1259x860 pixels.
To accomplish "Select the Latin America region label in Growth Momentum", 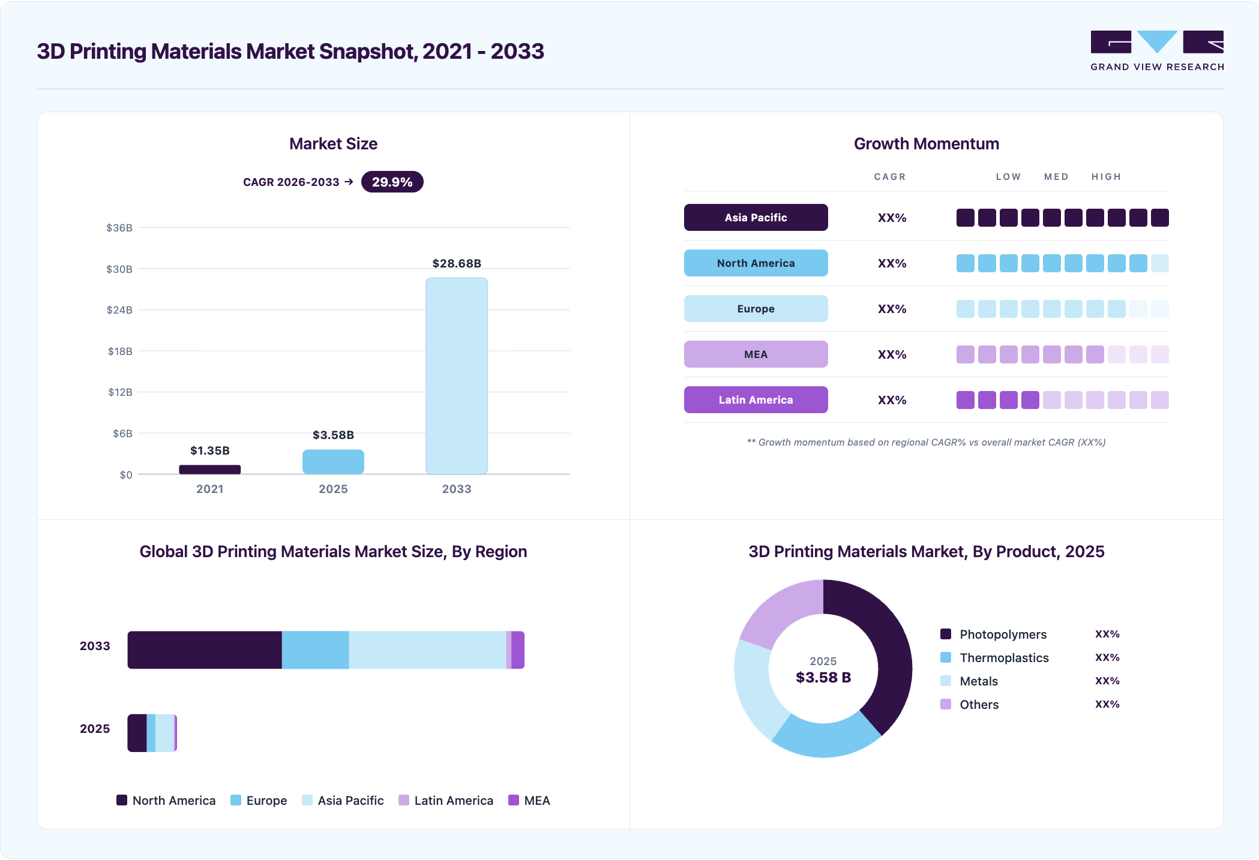I will point(756,399).
